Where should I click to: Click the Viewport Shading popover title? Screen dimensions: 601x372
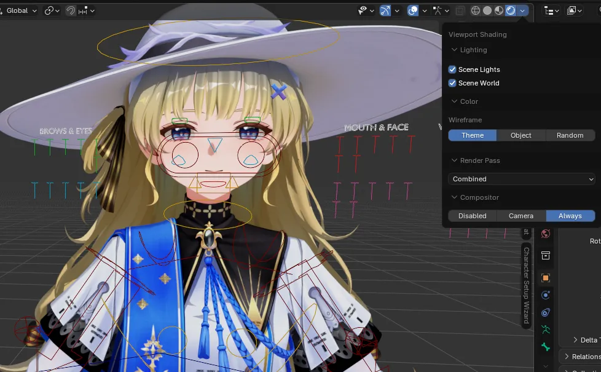[x=477, y=34]
